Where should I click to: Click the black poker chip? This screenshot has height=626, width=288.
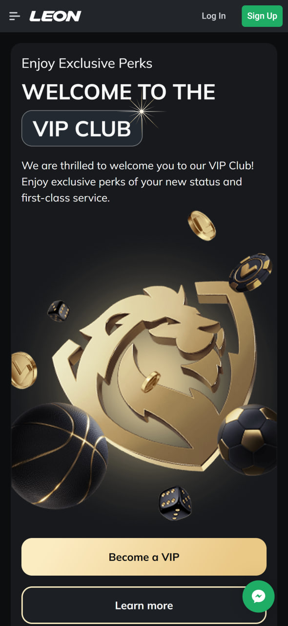pyautogui.click(x=250, y=272)
